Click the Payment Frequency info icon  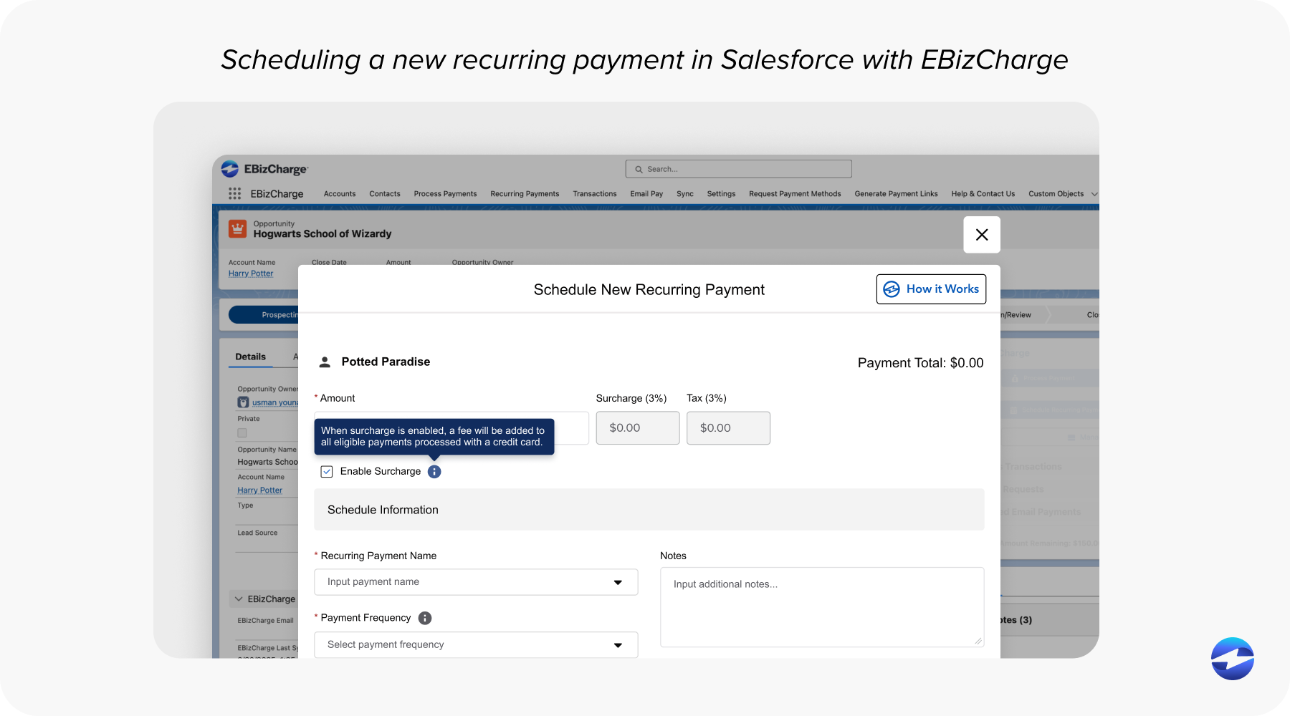425,618
